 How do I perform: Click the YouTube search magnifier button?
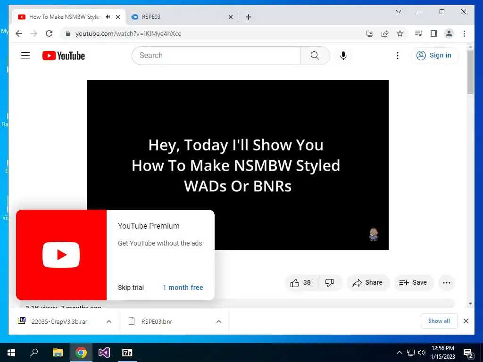coord(315,56)
